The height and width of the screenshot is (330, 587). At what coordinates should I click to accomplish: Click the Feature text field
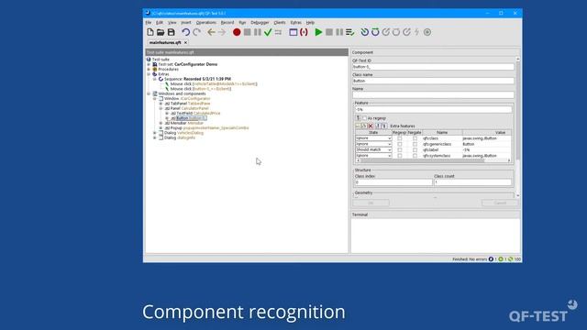433,110
